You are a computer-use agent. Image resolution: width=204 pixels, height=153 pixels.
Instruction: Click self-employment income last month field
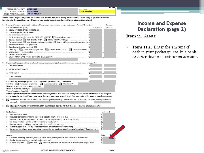pyautogui.click(x=96, y=81)
